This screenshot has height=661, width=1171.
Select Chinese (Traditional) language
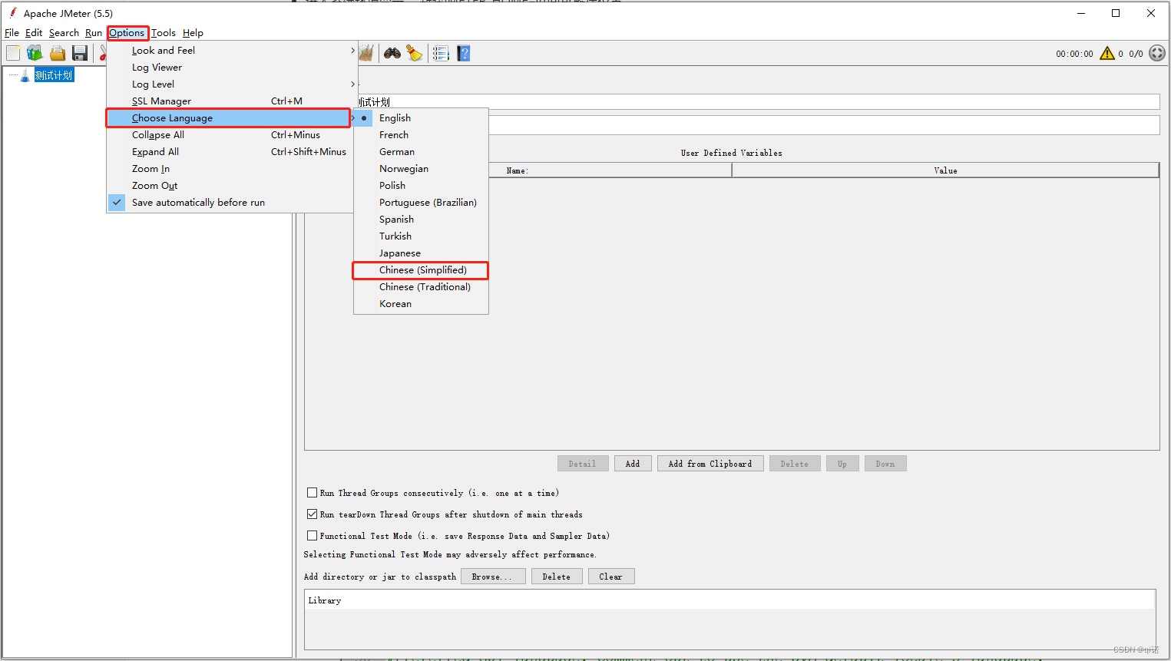coord(421,287)
